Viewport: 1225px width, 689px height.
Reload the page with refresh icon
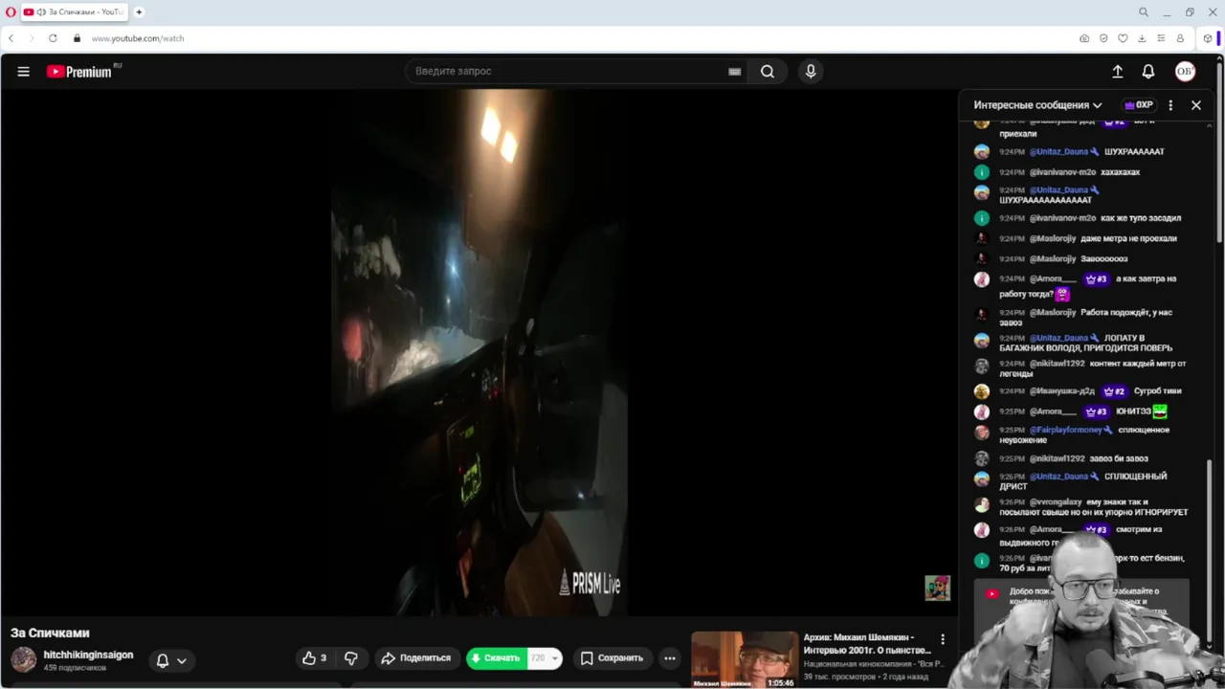tap(53, 38)
